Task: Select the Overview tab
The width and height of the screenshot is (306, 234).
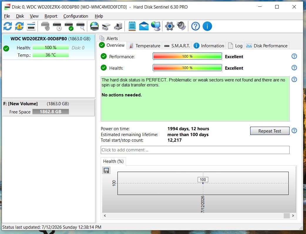Action: point(112,45)
